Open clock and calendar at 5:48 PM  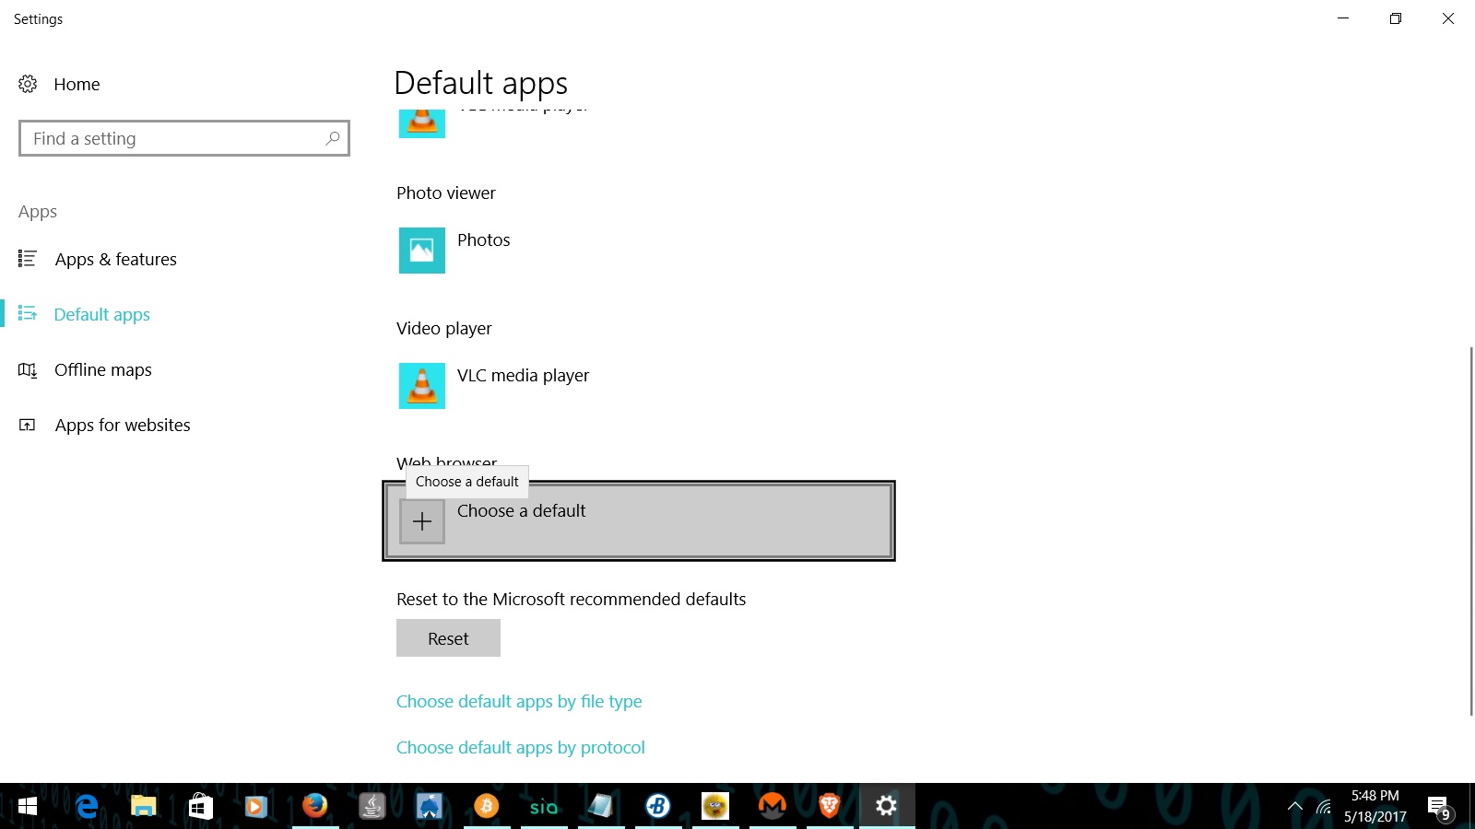pos(1375,806)
